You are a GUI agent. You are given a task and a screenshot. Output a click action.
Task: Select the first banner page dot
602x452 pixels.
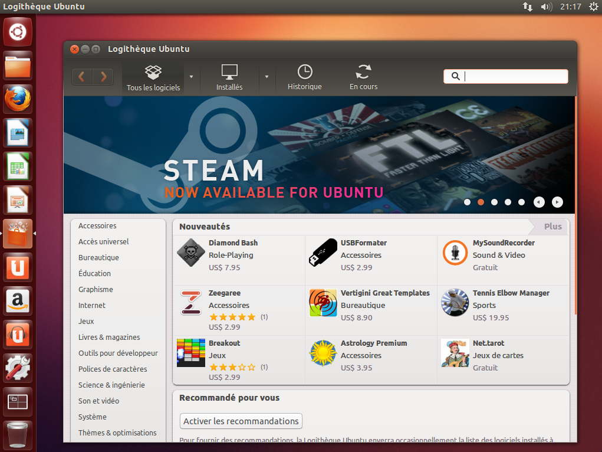[x=467, y=202]
